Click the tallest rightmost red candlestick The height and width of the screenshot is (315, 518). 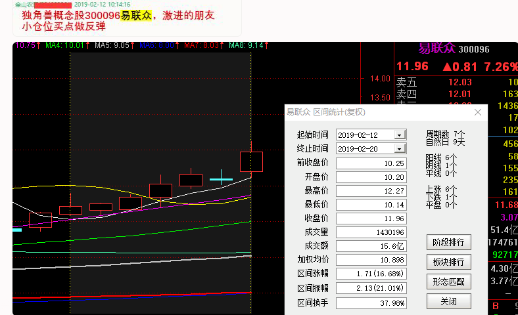coord(251,160)
